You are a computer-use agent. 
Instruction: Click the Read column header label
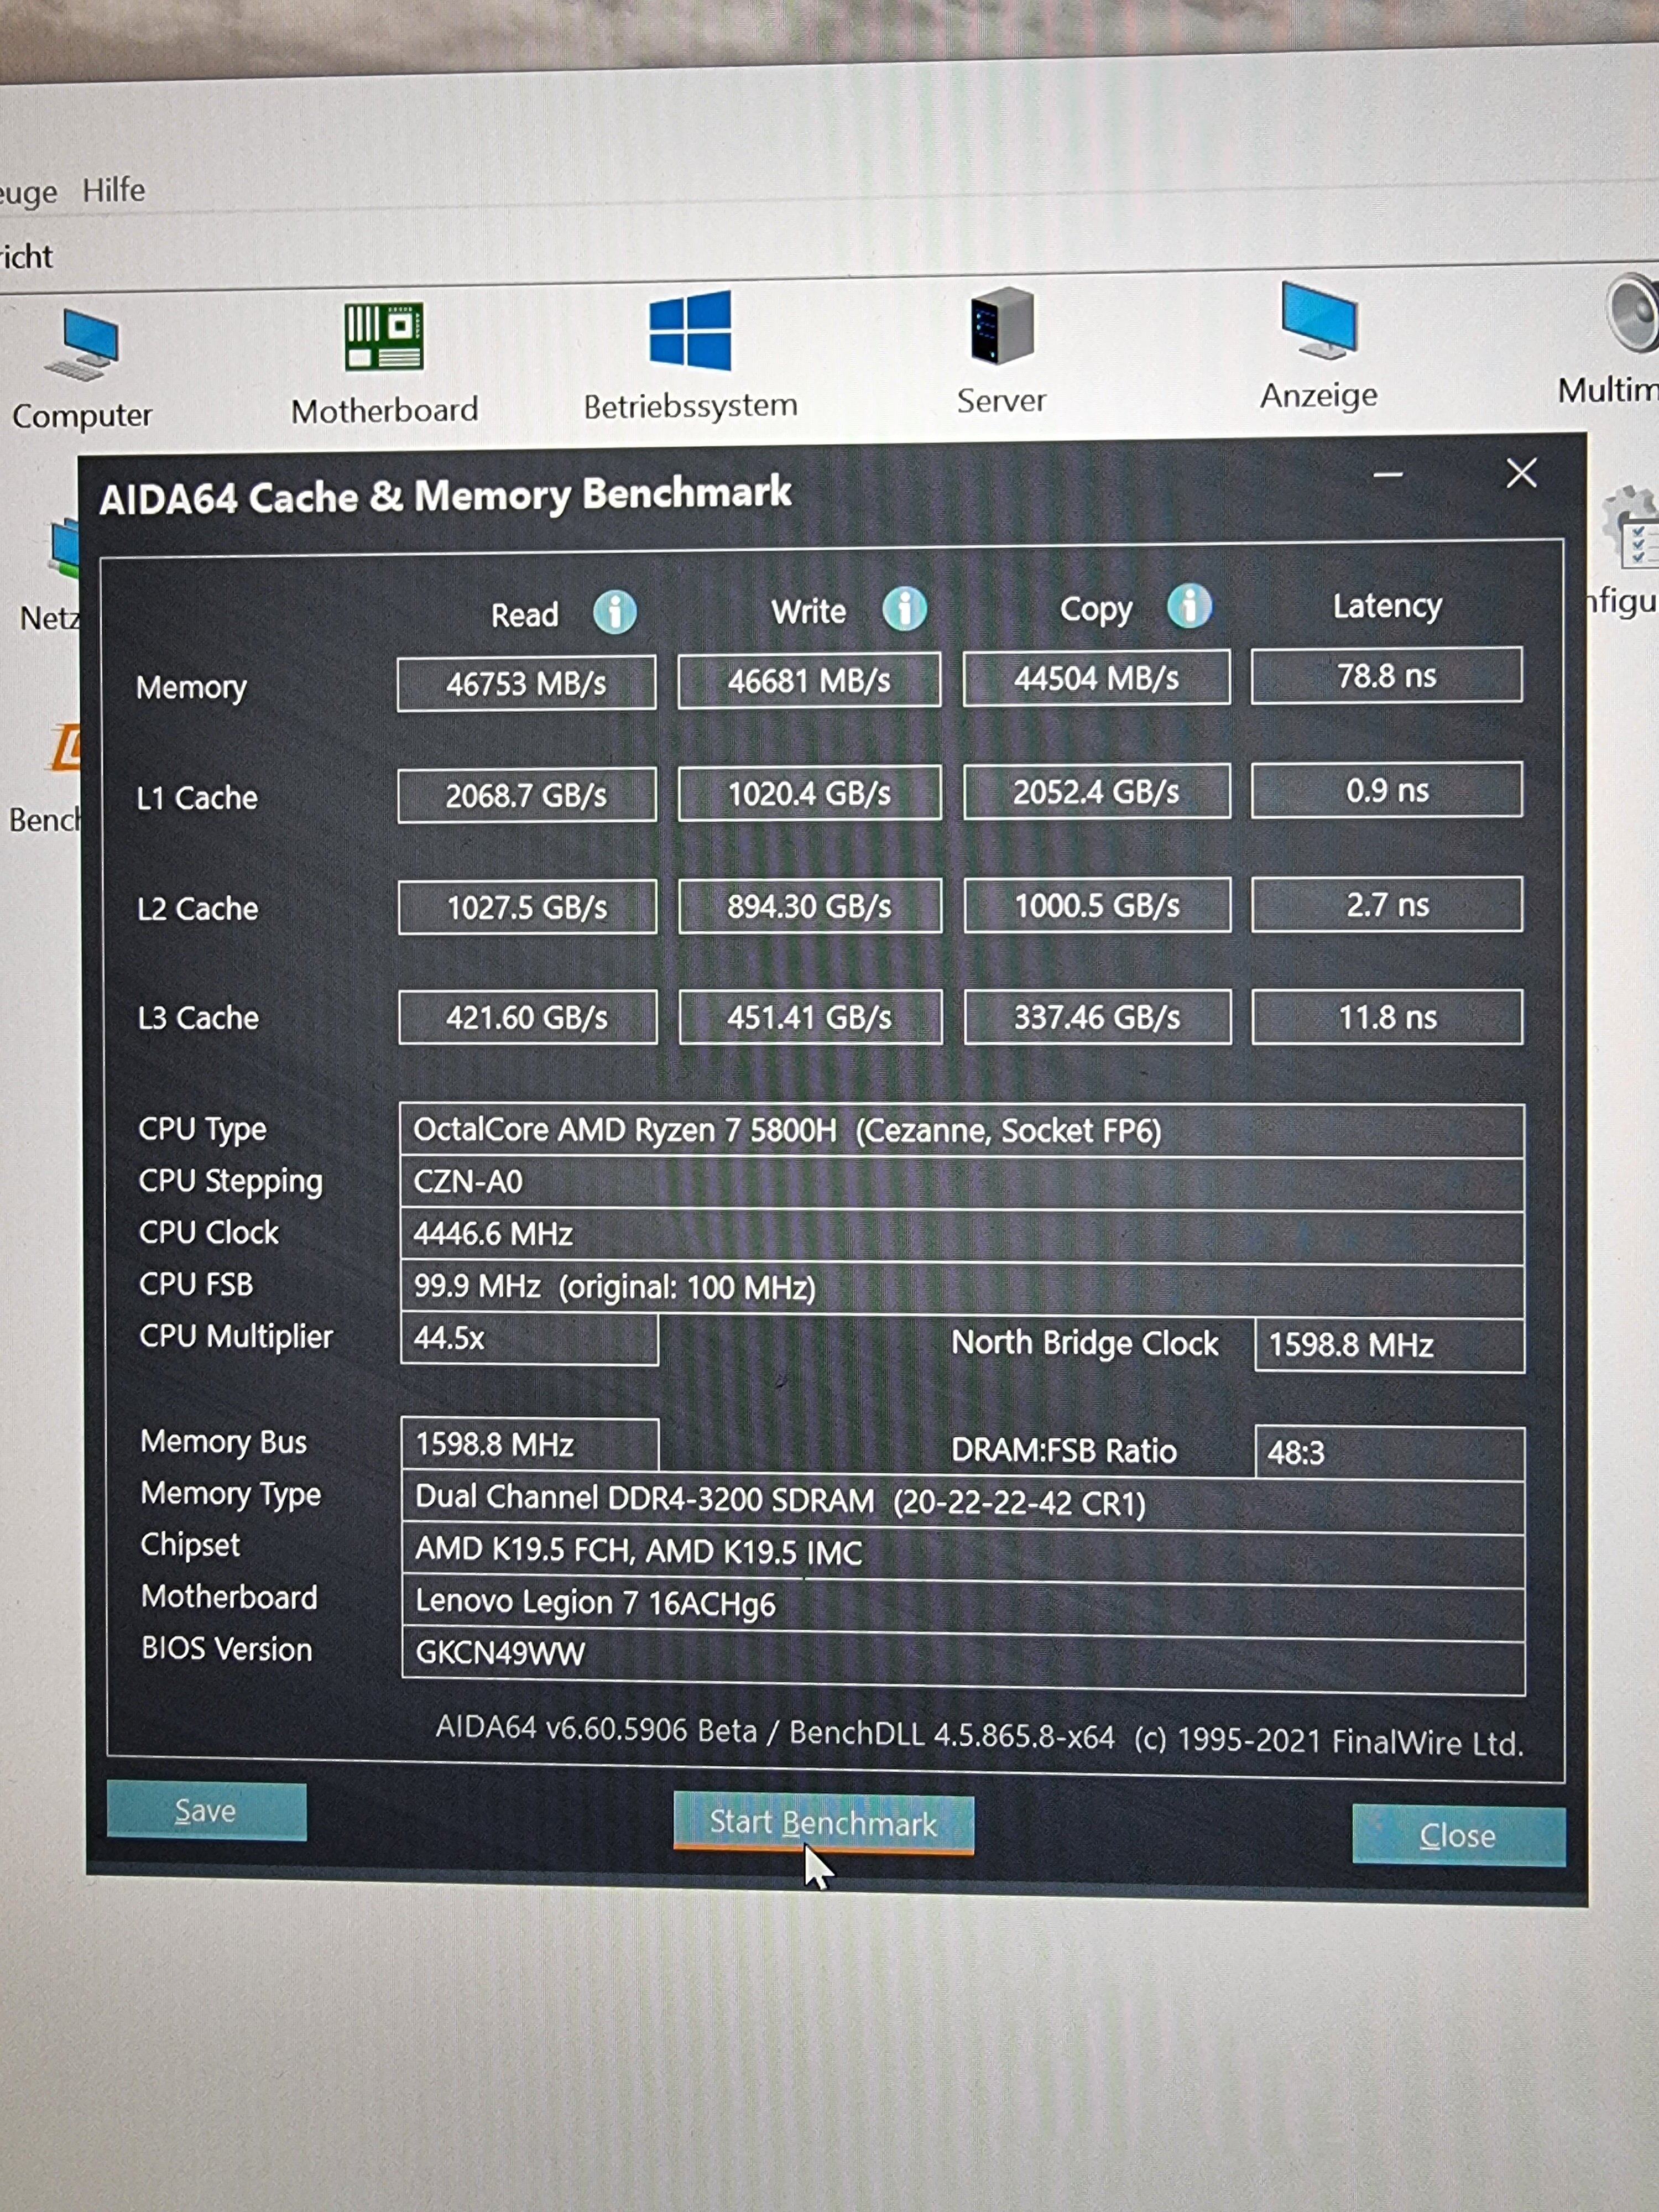click(525, 614)
